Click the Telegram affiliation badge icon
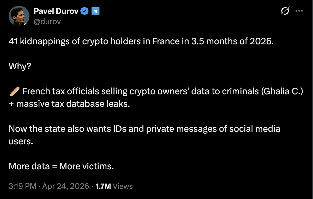The image size is (313, 199). point(95,11)
